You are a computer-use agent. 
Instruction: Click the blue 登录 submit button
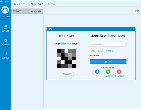(108, 61)
